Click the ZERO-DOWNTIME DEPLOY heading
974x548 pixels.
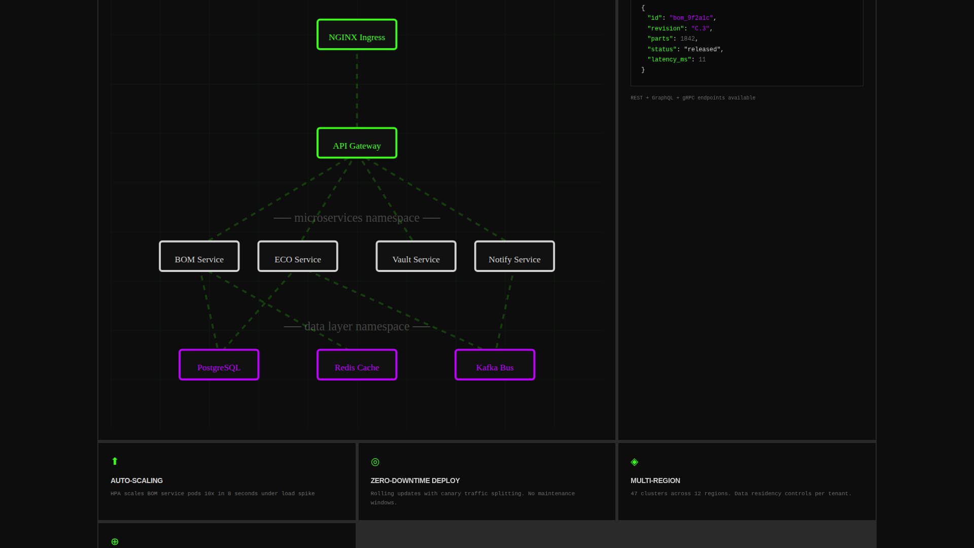coord(415,481)
